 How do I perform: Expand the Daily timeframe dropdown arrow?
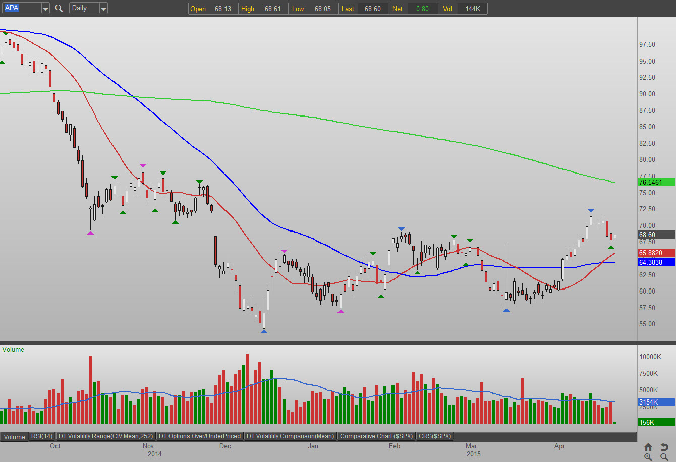(103, 9)
